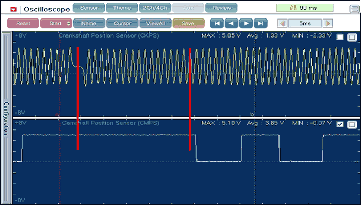Screen dimensions: 361x205
Task: Expand the Start button dropdown arrows
Action: click(x=68, y=24)
